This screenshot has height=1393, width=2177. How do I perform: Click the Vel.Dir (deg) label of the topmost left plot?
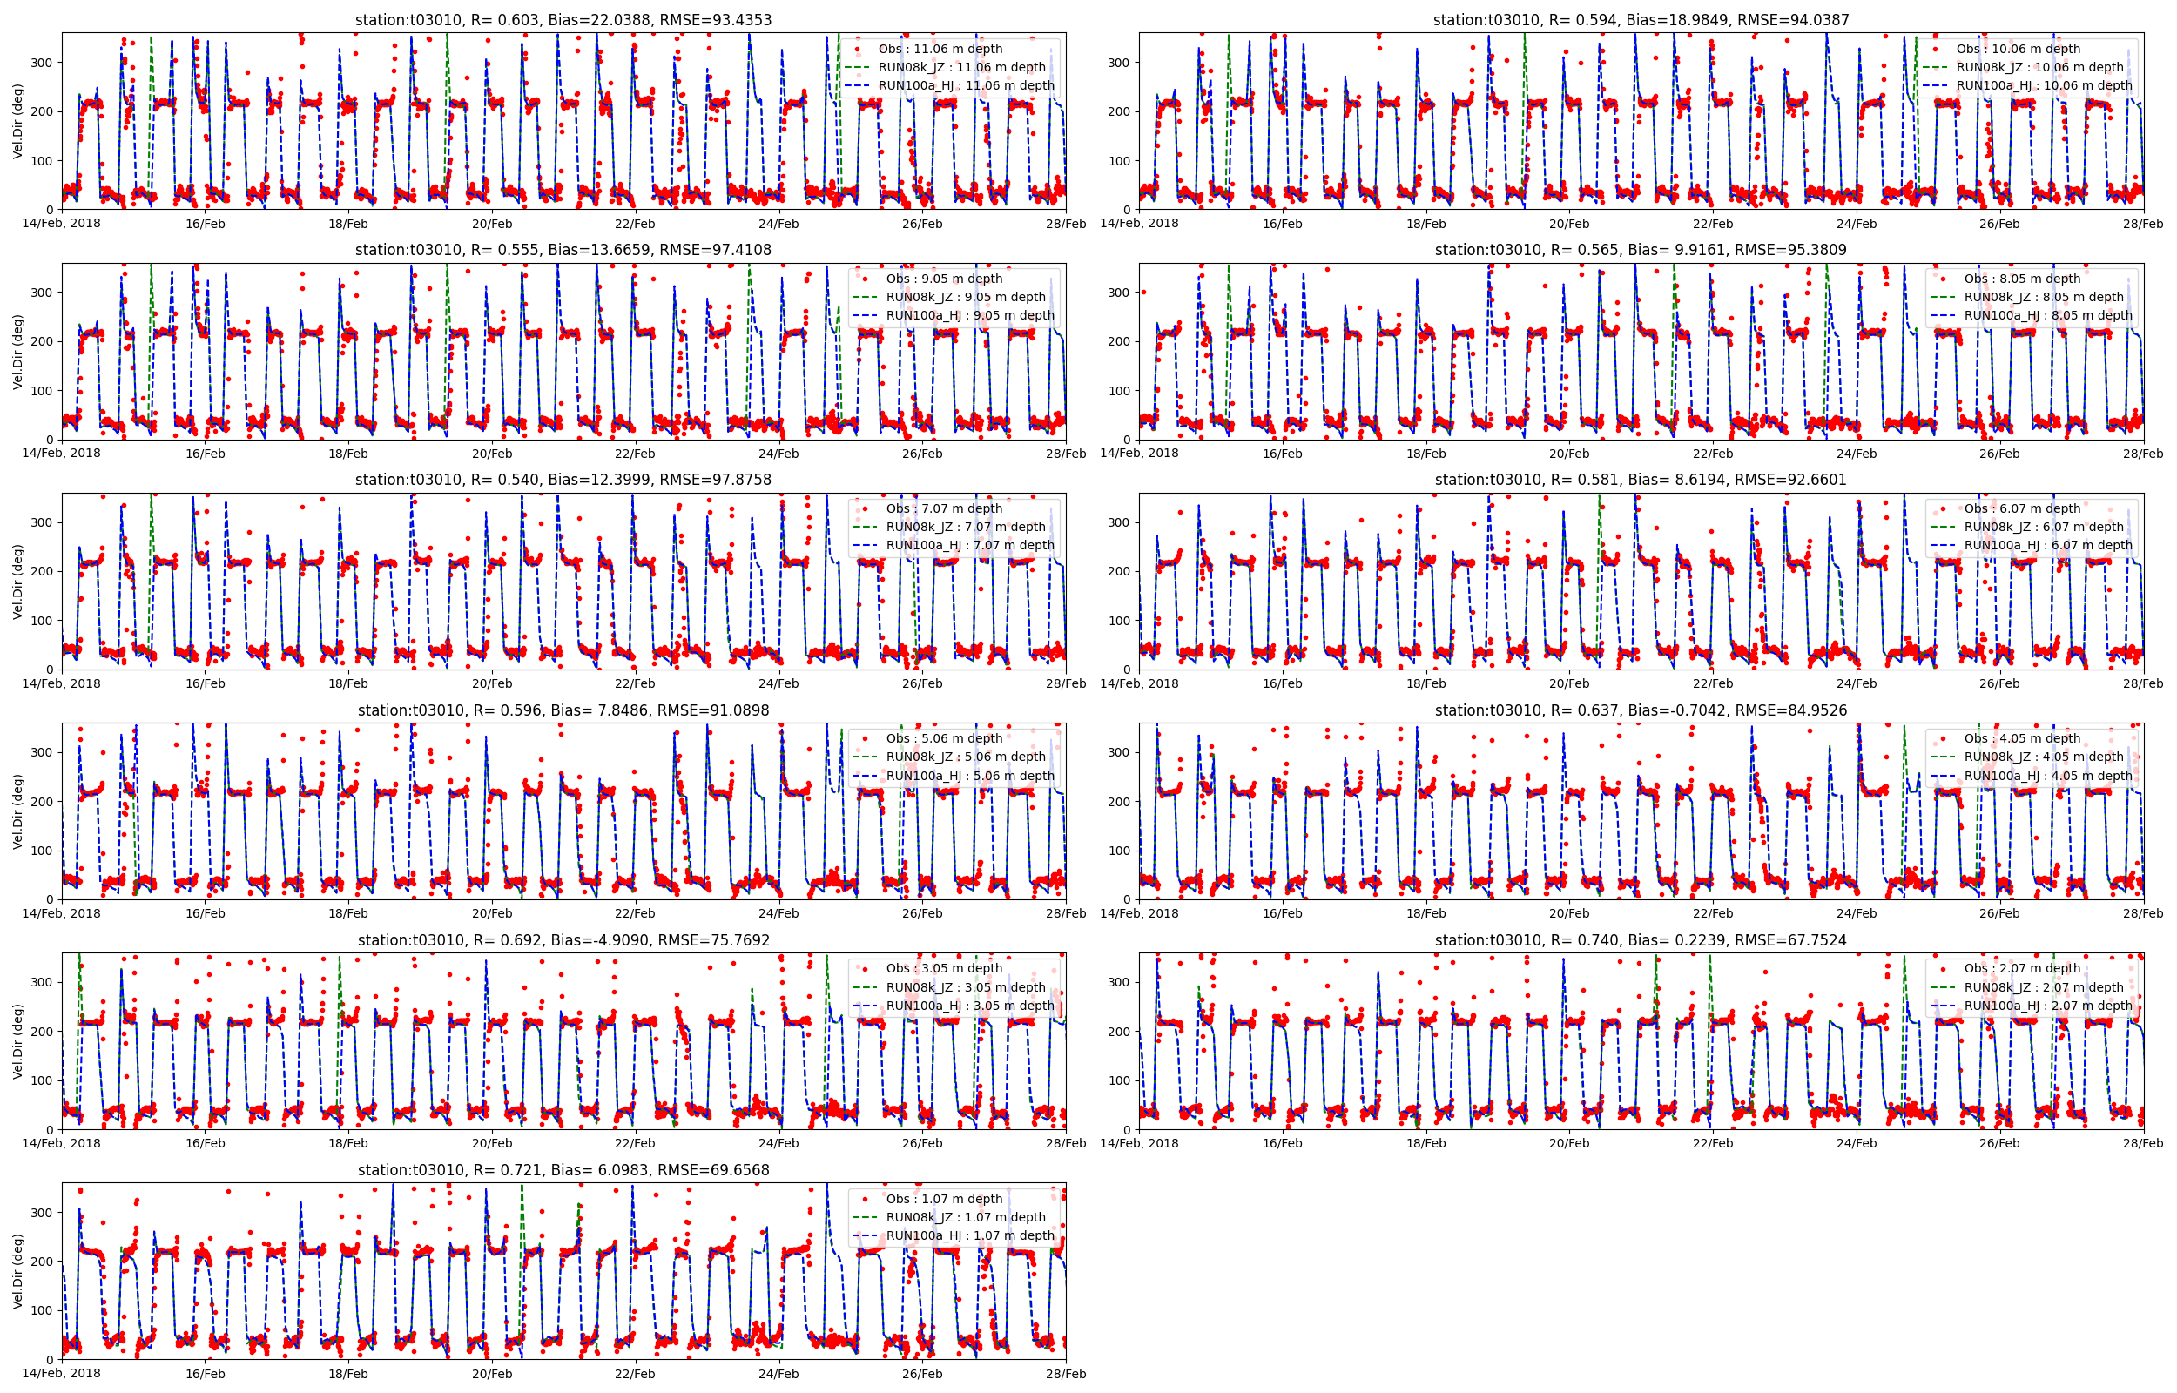tap(18, 121)
